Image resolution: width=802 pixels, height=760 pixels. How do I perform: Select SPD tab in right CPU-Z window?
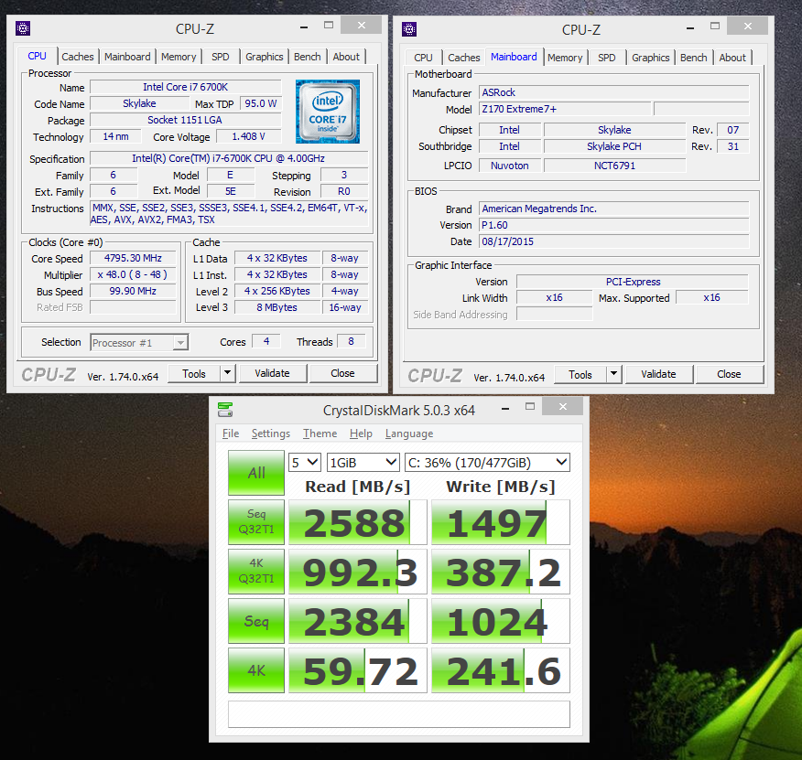pyautogui.click(x=607, y=58)
